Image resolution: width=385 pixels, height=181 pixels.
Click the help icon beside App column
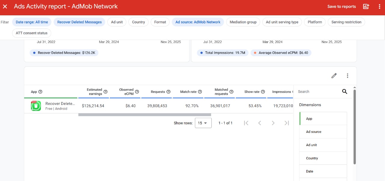click(x=40, y=92)
